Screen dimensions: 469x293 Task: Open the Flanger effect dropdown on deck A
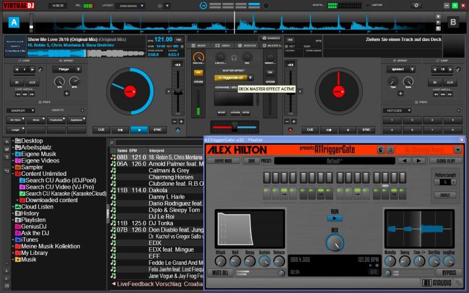(79, 69)
